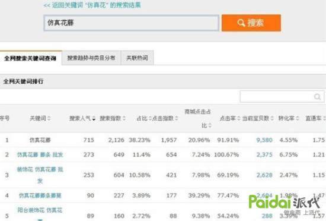Open the 关联热词 tab

pyautogui.click(x=138, y=58)
